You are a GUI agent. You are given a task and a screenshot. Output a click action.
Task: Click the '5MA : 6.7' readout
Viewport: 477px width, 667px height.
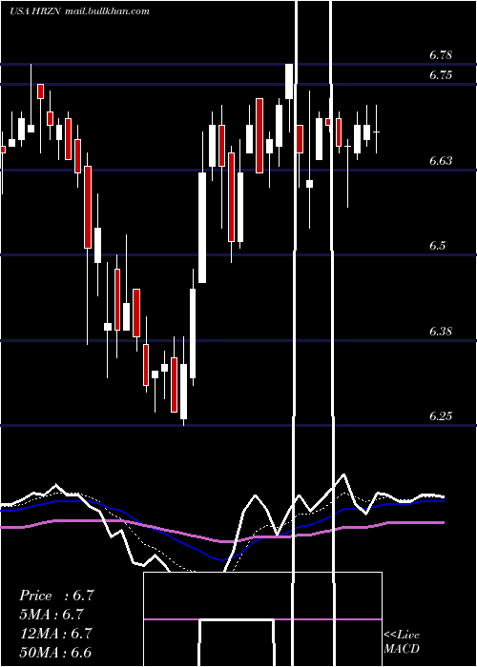point(52,615)
